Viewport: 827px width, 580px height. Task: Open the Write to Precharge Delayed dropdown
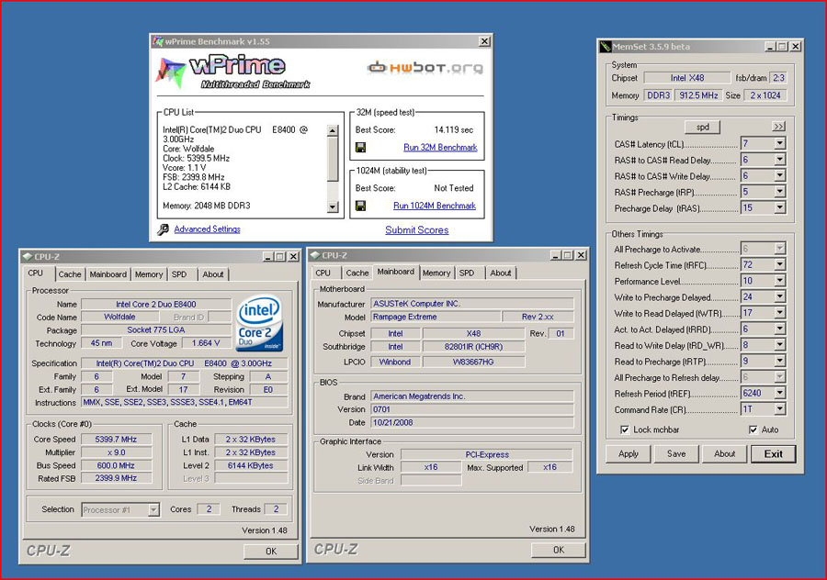[779, 297]
